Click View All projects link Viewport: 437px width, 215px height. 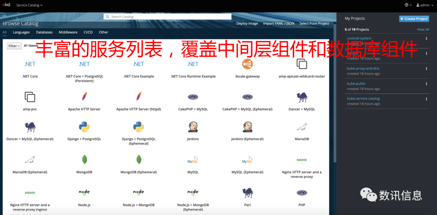[423, 29]
